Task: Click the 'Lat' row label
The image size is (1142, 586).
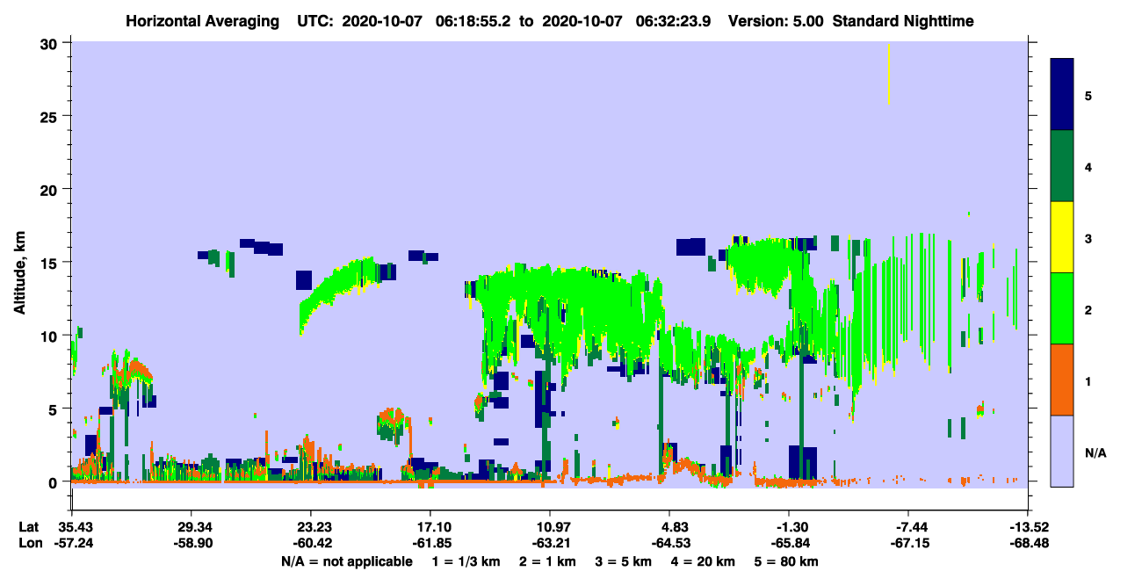Action: (x=29, y=526)
